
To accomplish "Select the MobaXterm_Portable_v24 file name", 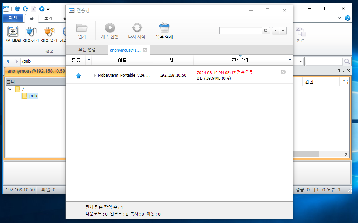I will coord(124,75).
